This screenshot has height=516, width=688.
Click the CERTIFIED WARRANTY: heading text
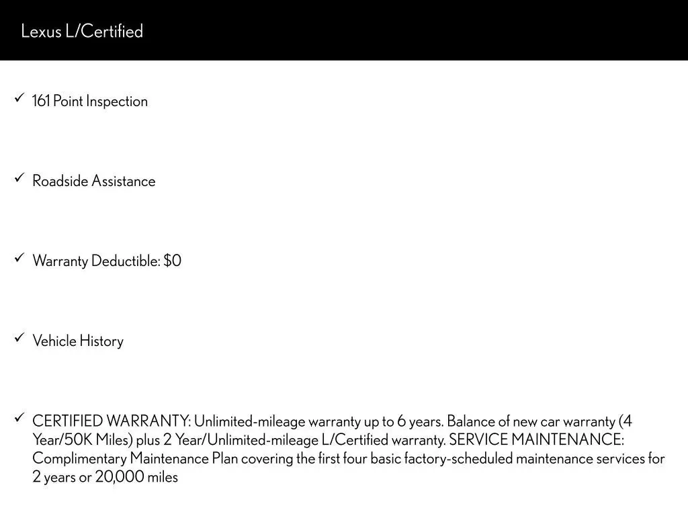pyautogui.click(x=112, y=421)
